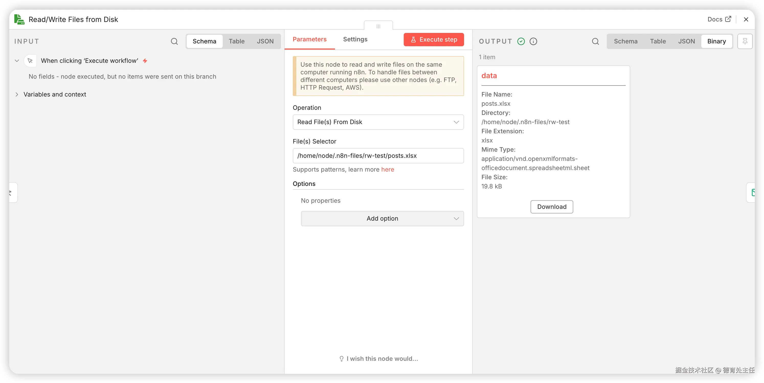Click the drag handle above Parameters panel
Viewport: 764px width, 383px height.
[378, 26]
